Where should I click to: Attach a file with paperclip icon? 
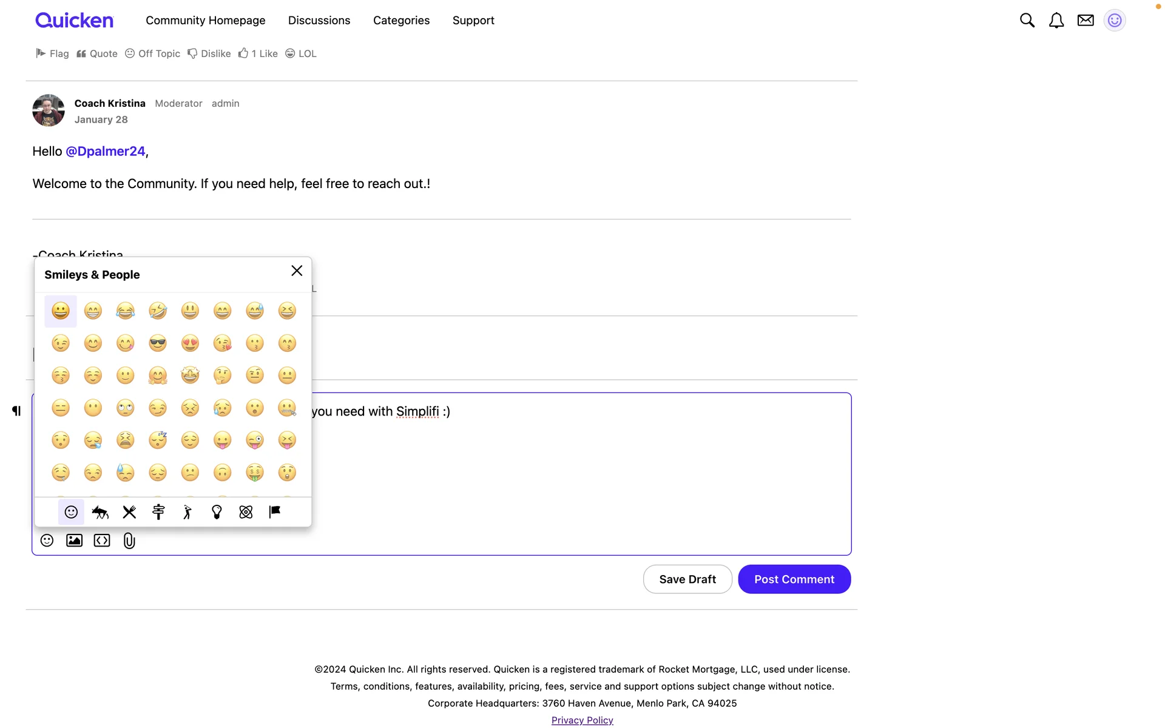(x=129, y=541)
